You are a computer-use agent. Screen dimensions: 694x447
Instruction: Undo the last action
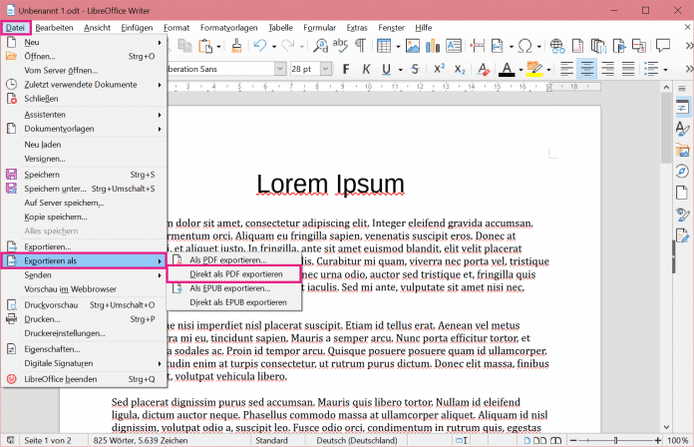(x=260, y=46)
